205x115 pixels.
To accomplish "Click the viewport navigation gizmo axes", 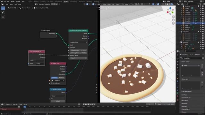I will pos(170,11).
